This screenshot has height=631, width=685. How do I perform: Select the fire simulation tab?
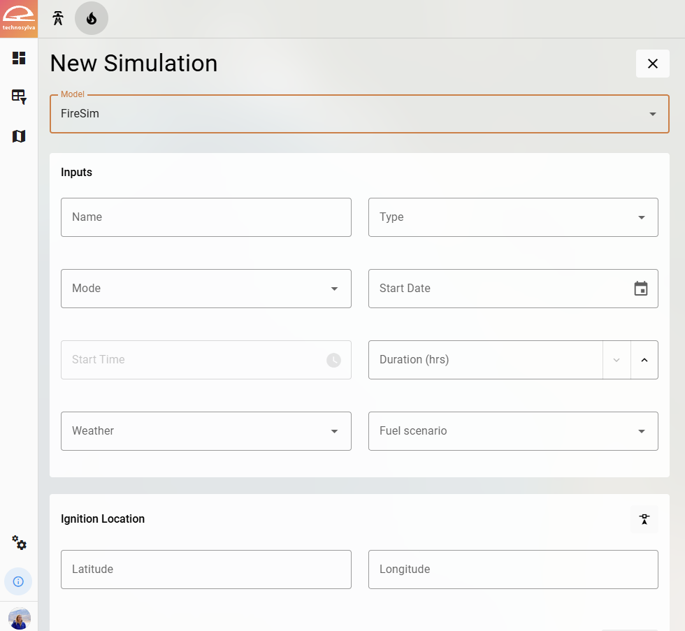[x=92, y=19]
